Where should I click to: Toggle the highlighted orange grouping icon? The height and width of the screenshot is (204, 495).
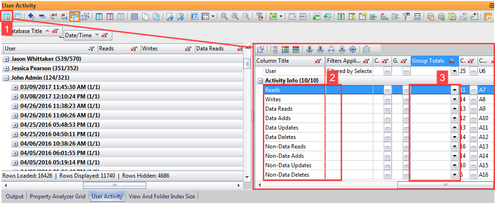pyautogui.click(x=75, y=16)
